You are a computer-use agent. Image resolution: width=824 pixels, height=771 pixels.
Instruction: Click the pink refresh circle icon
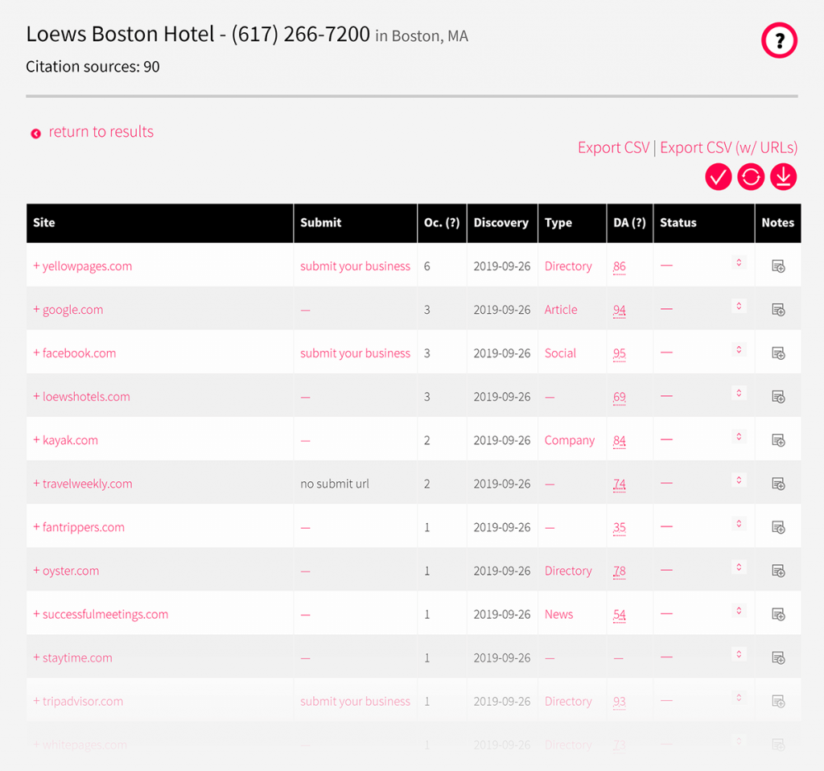pyautogui.click(x=751, y=177)
